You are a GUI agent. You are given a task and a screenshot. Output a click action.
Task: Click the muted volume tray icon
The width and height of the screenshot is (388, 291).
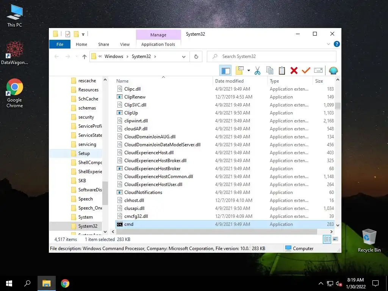339,283
